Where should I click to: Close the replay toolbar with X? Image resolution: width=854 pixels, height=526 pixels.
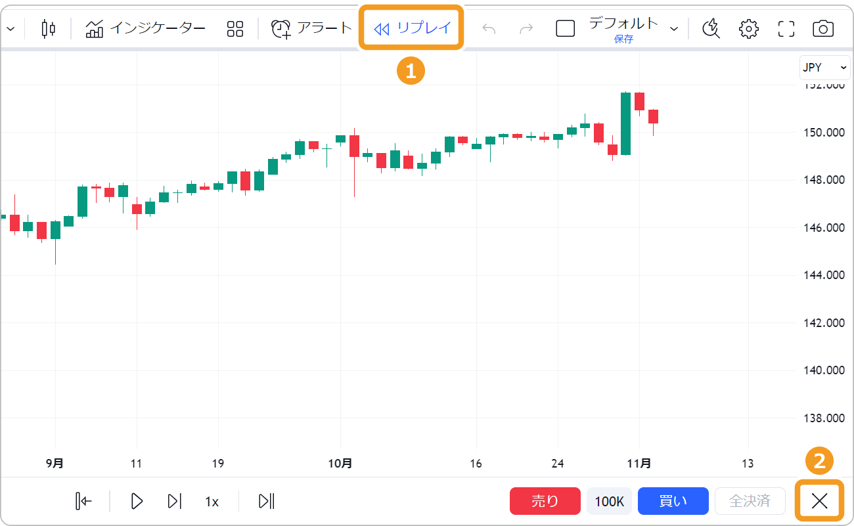(x=819, y=501)
